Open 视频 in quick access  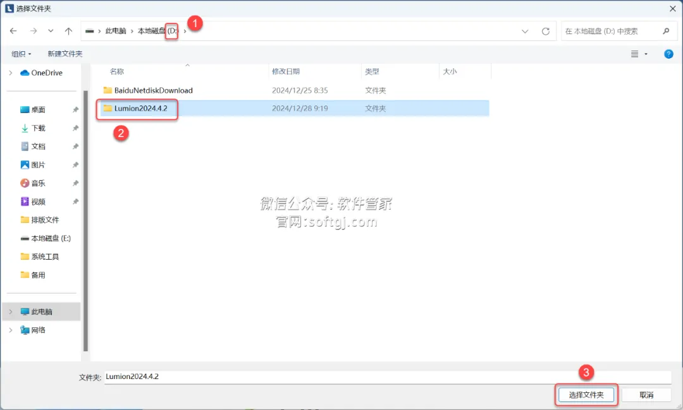tap(33, 202)
